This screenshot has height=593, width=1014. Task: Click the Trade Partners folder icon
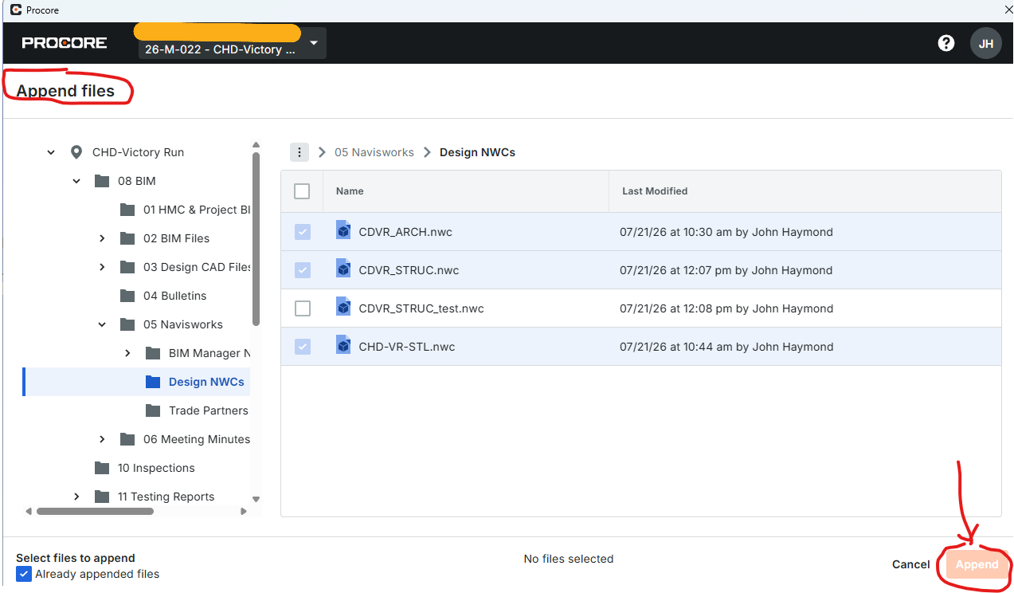click(153, 410)
